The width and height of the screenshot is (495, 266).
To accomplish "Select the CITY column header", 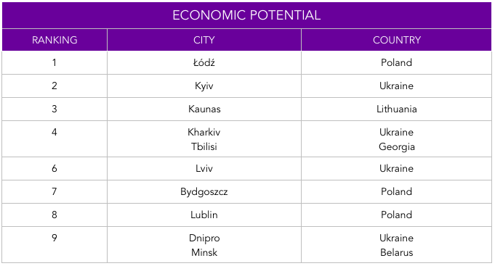I will click(x=204, y=40).
